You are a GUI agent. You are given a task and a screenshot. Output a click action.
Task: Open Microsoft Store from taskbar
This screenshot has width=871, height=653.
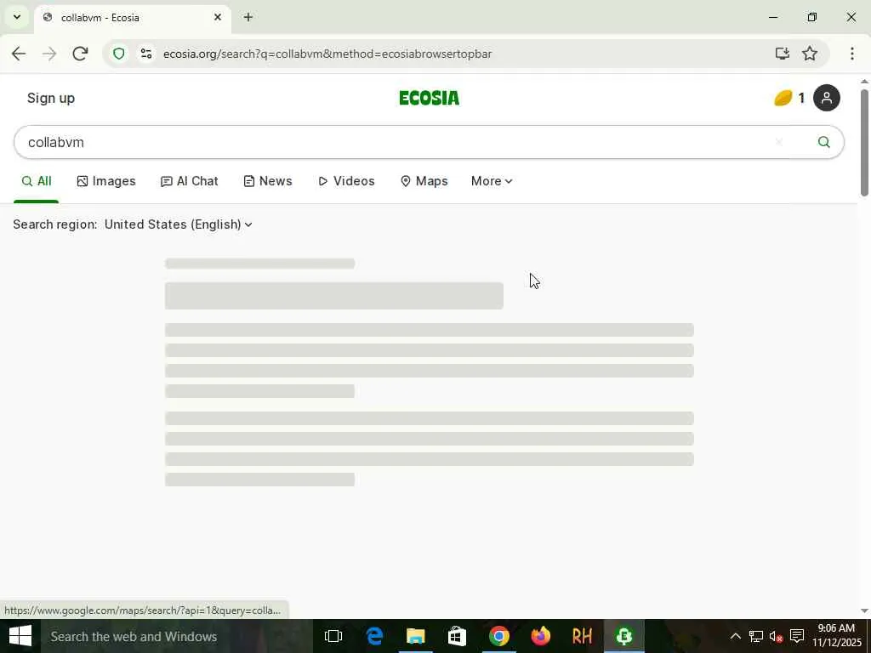pos(457,636)
